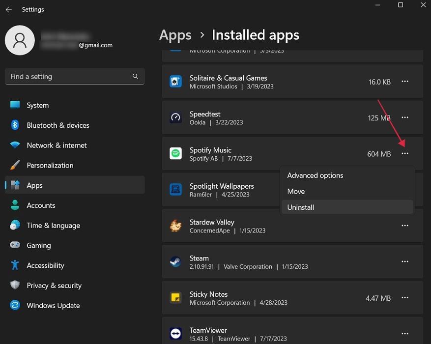Select Uninstall from the context menu
The height and width of the screenshot is (344, 431).
click(x=300, y=207)
